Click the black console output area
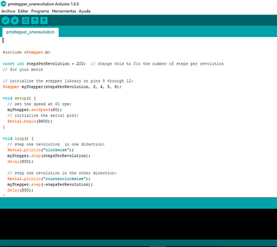 (138, 224)
